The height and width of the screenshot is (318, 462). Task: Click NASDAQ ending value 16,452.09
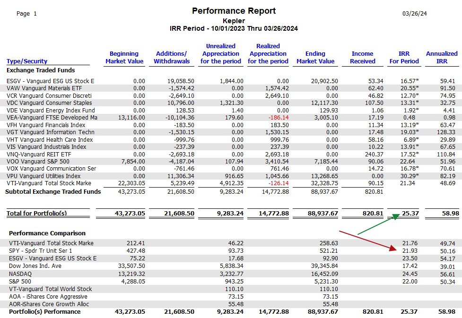(x=324, y=274)
